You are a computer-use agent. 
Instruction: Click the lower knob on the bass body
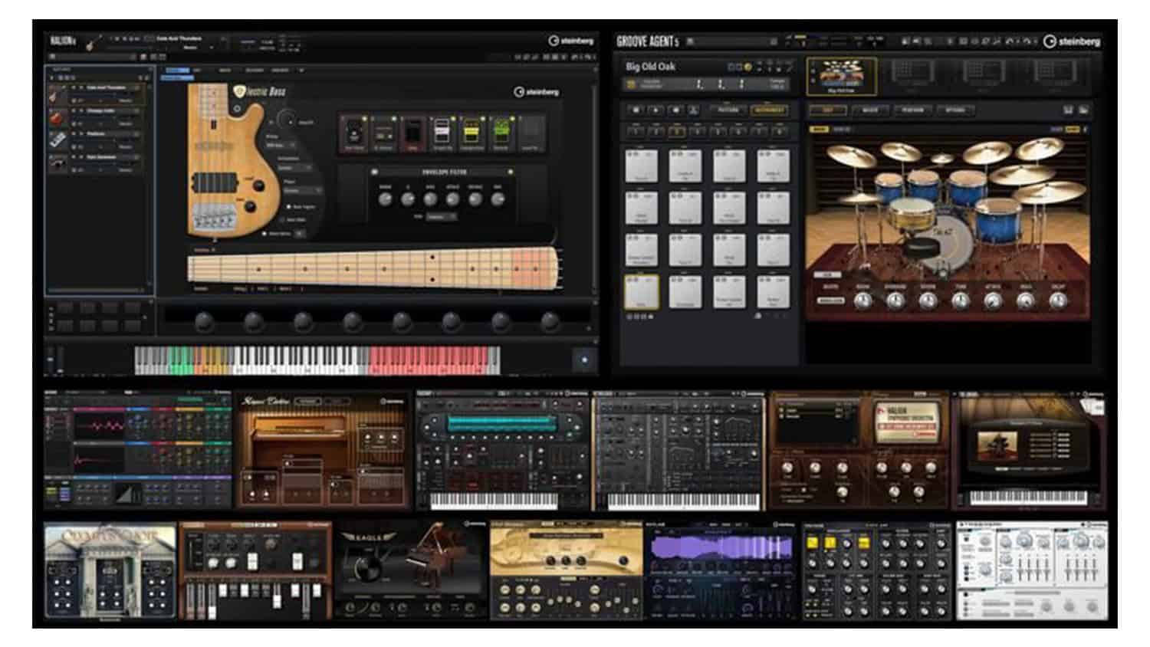pos(250,205)
